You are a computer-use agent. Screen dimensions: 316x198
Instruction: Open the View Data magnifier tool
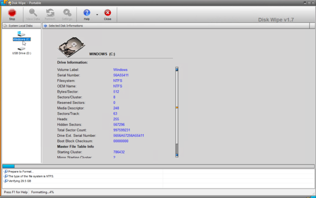coord(33,14)
